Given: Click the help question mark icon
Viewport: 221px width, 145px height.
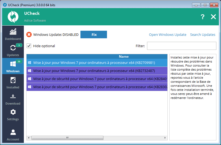Looking at the screenshot, I should tap(202, 17).
